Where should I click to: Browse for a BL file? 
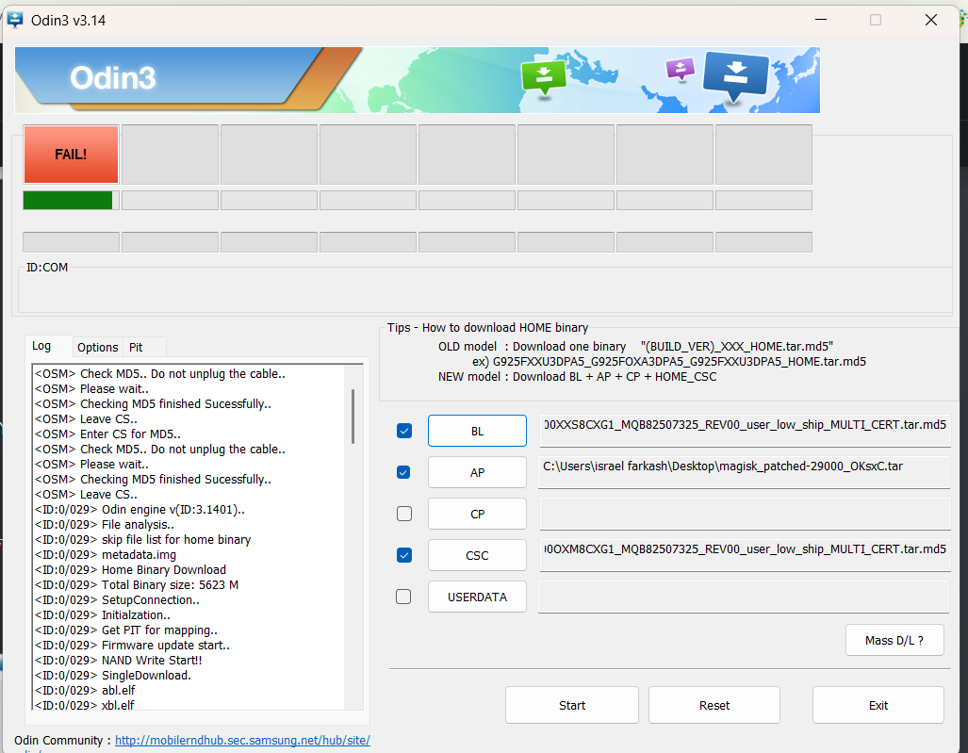click(477, 431)
